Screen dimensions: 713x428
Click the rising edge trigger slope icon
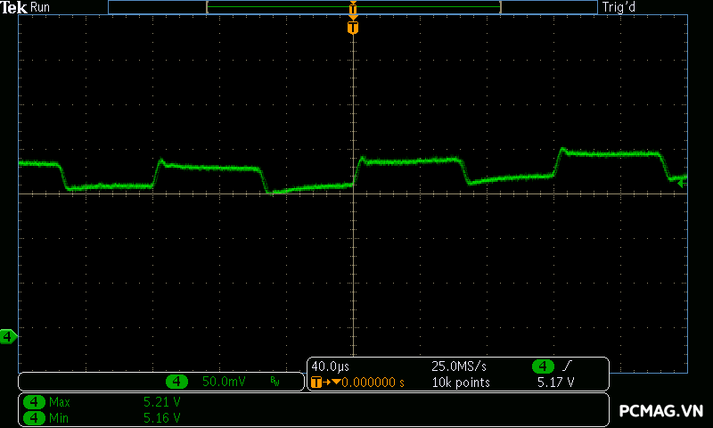point(567,366)
